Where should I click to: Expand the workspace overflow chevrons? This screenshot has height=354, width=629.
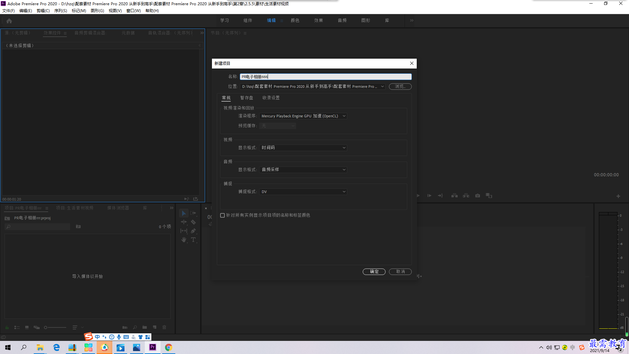(411, 20)
